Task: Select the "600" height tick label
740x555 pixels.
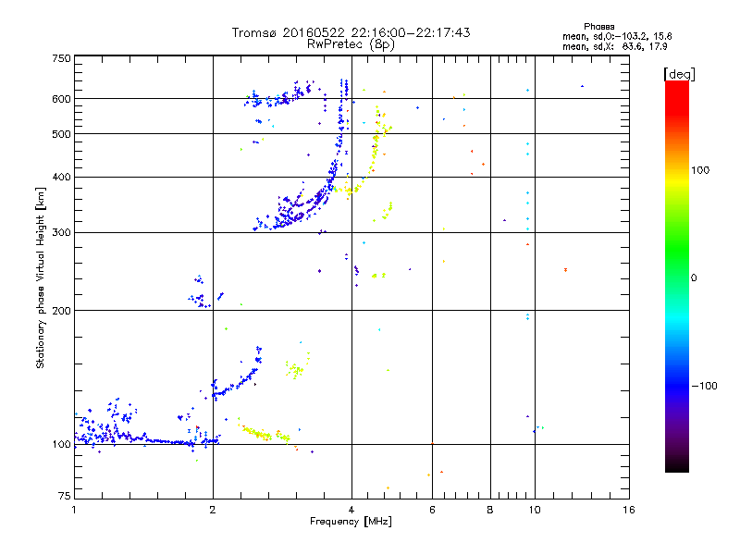Action: click(x=61, y=99)
